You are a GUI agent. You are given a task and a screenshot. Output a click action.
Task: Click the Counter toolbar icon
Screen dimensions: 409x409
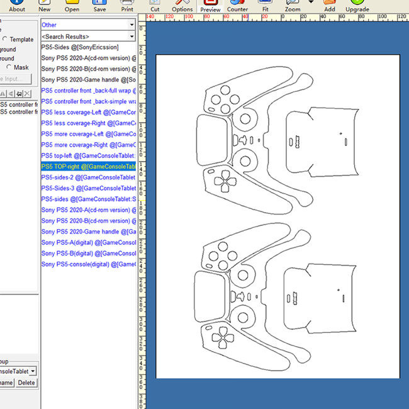[237, 6]
